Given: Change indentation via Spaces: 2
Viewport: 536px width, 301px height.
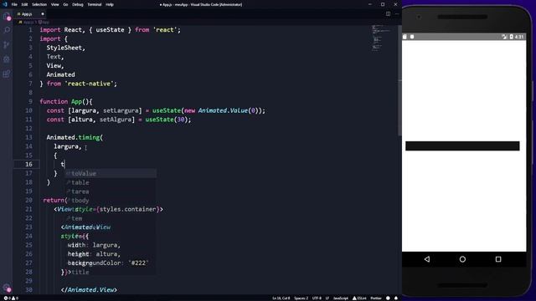Looking at the screenshot, I should tap(301, 298).
